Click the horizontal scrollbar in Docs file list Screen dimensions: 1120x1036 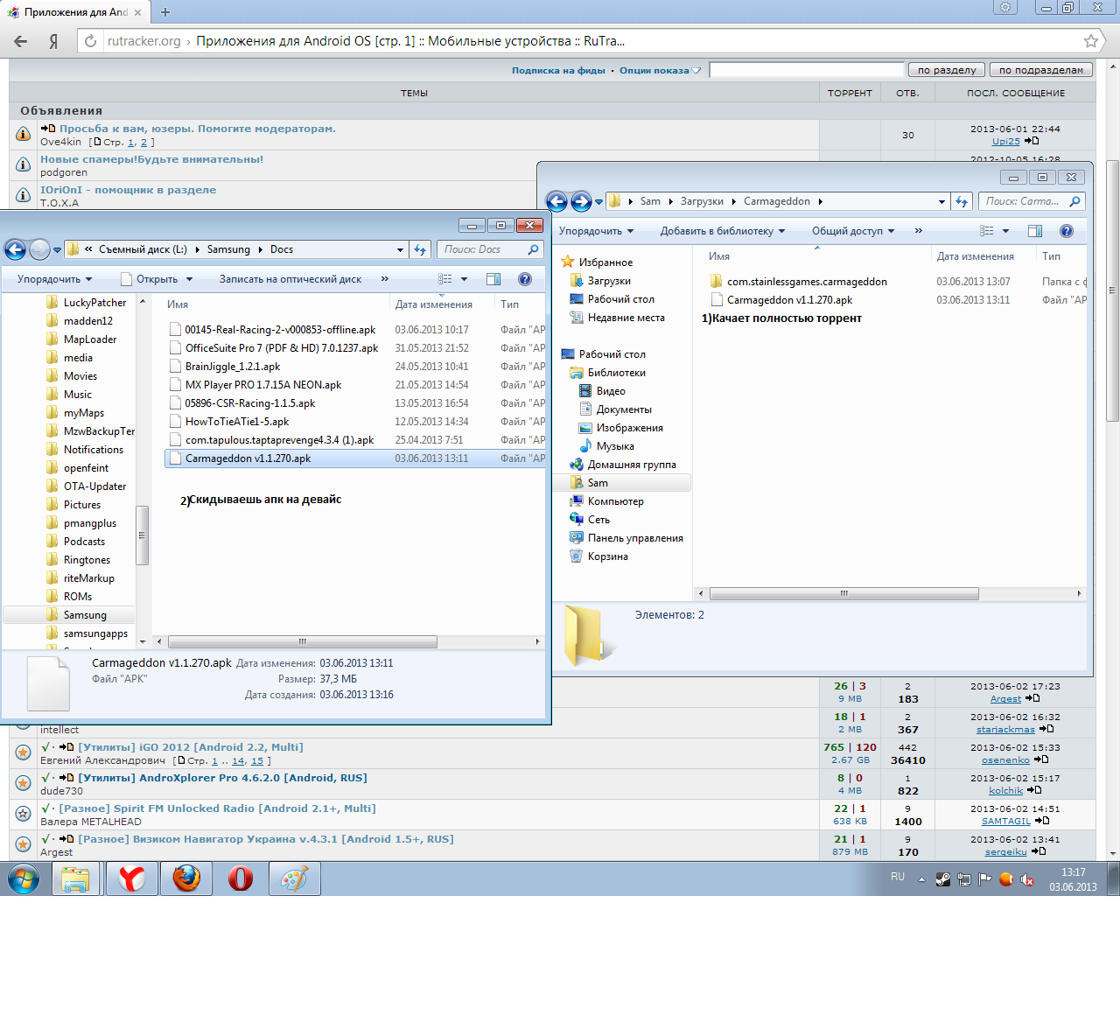tap(302, 641)
